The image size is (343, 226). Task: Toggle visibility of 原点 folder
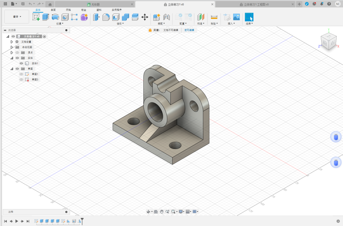[17, 53]
